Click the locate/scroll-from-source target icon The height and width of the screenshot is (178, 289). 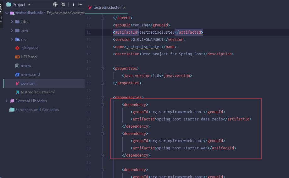coord(55,4)
